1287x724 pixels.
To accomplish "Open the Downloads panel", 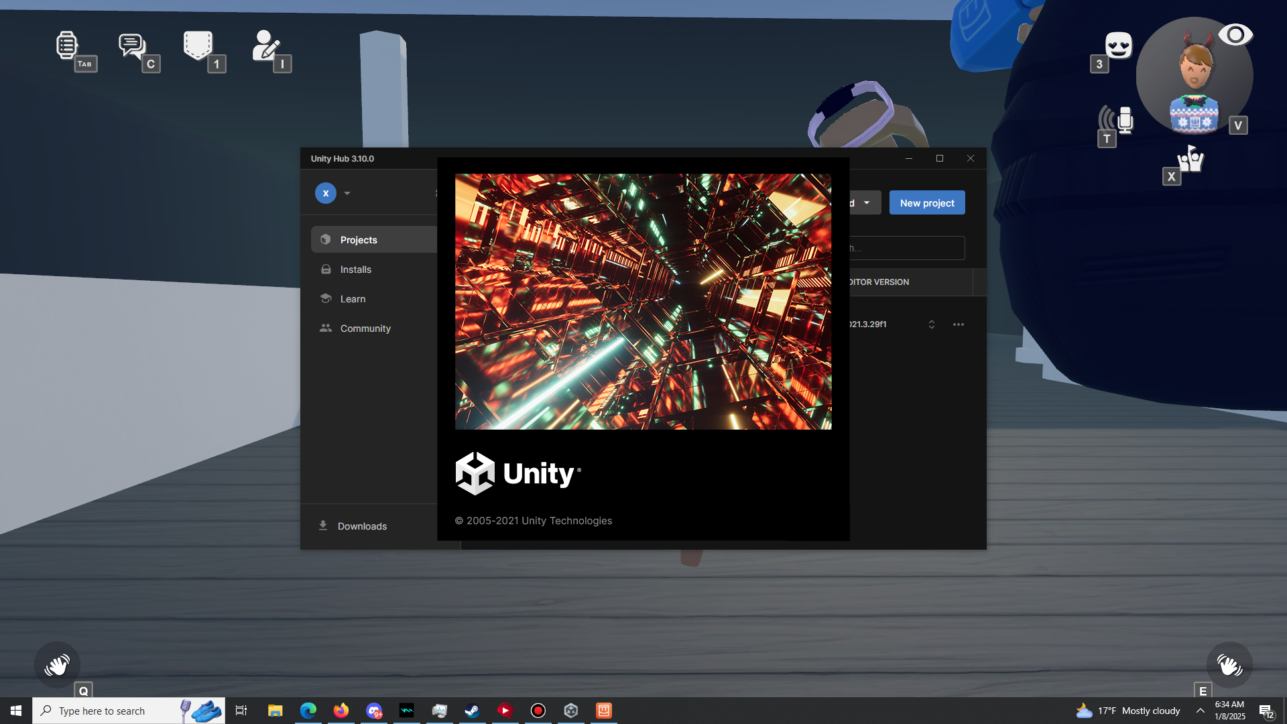I will tap(362, 526).
